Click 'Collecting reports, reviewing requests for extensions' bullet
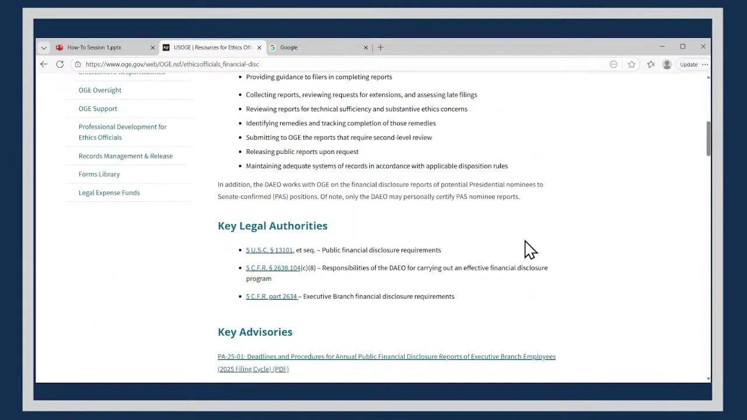747x420 pixels. click(361, 94)
